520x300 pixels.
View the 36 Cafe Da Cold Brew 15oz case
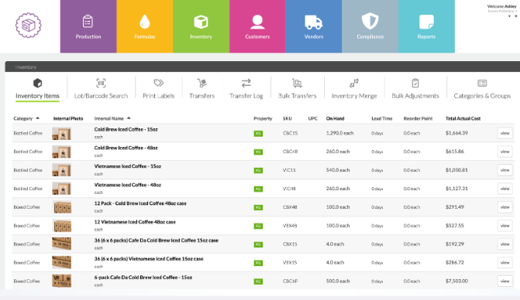tap(505, 244)
